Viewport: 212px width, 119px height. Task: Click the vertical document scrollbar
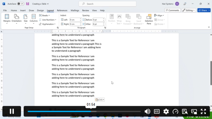[x=211, y=73]
